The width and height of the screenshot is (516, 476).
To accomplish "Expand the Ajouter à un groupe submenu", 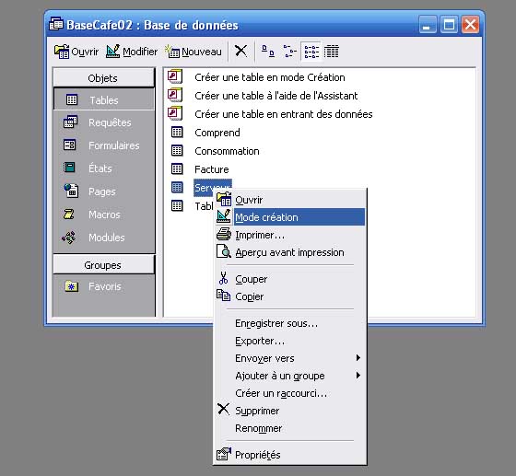I will tap(290, 376).
